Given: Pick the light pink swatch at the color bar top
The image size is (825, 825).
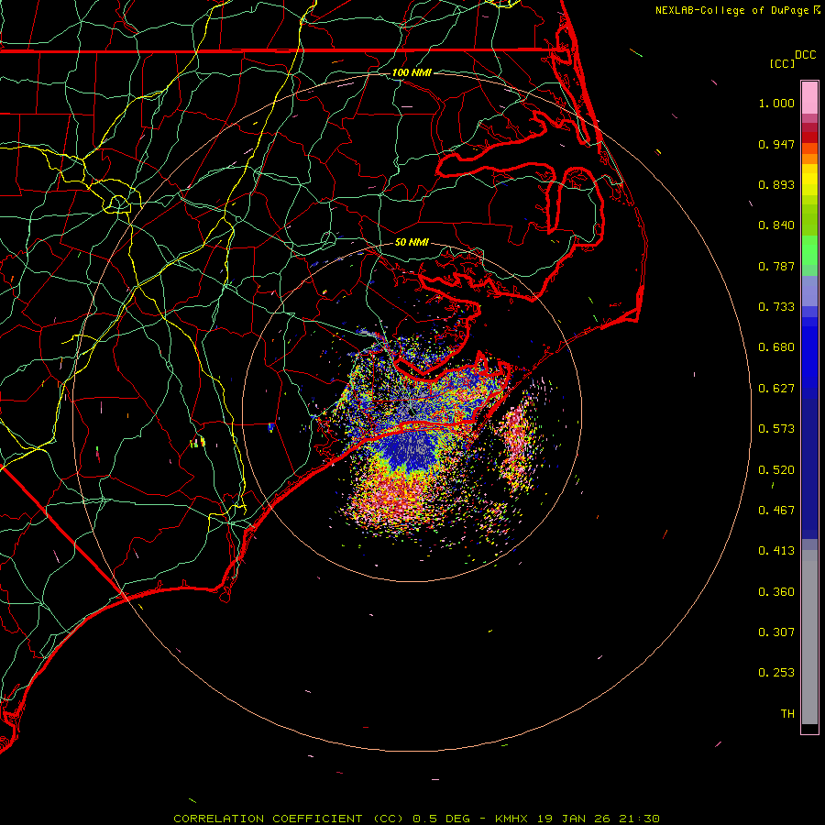Looking at the screenshot, I should (809, 98).
